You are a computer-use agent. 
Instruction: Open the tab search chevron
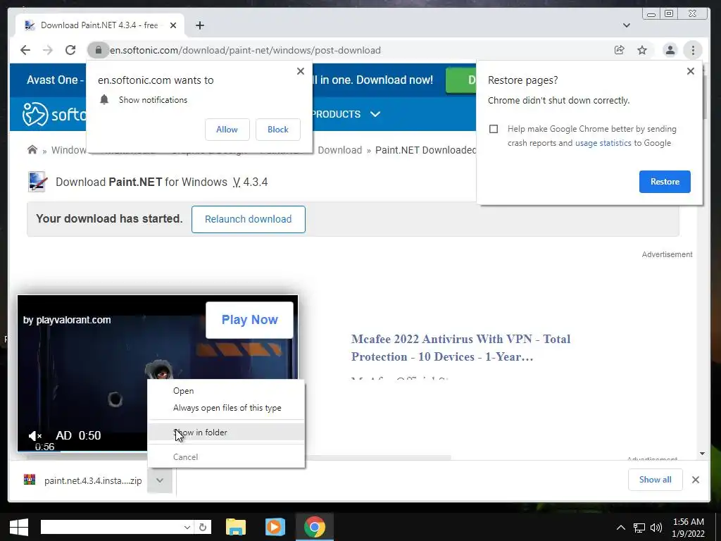(x=626, y=25)
